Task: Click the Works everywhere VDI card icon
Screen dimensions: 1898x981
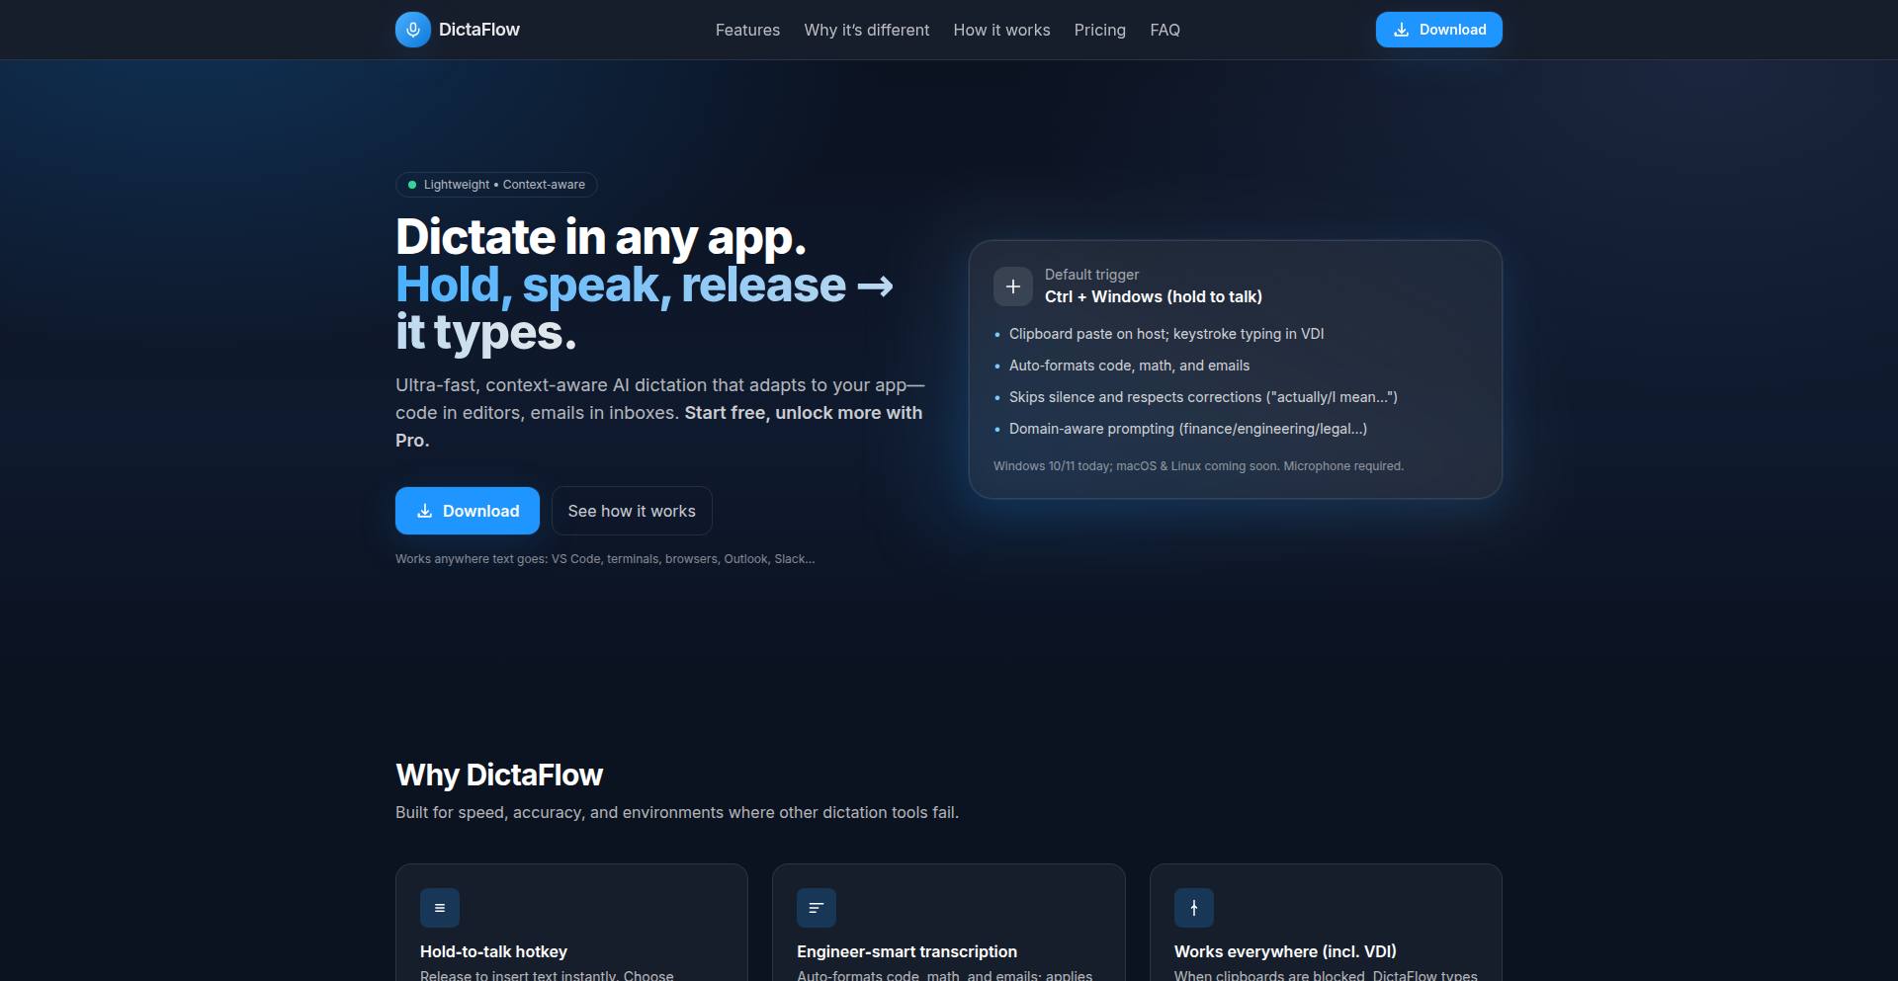Action: coord(1194,908)
